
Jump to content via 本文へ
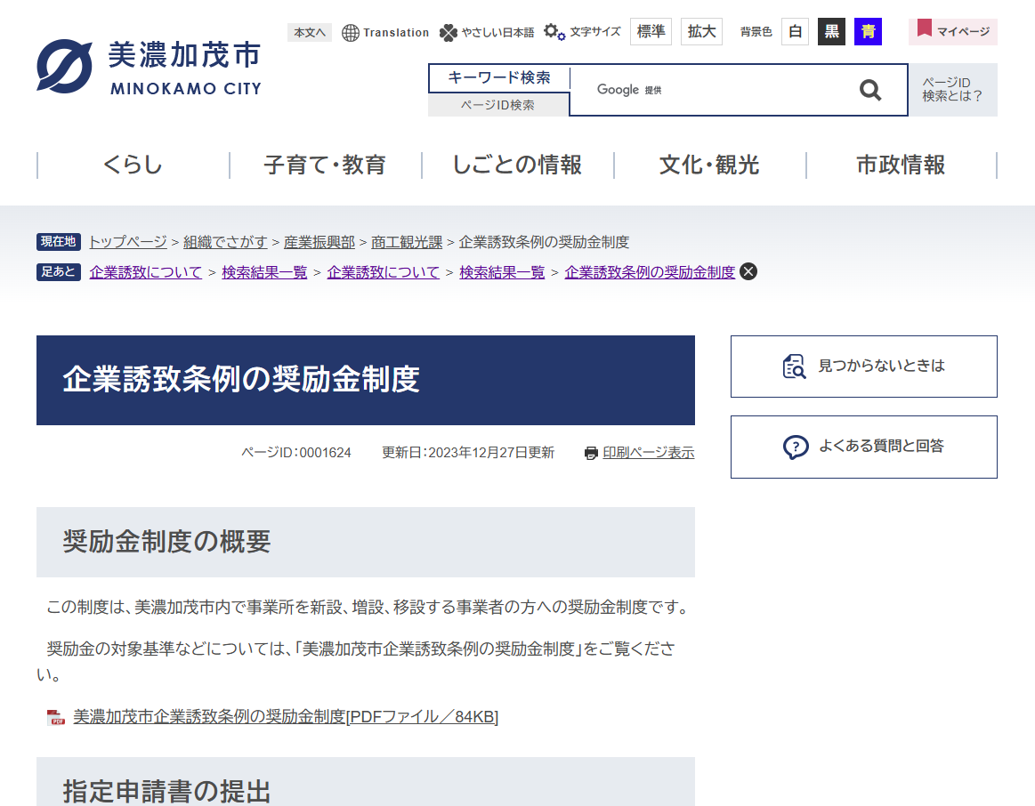[x=310, y=32]
